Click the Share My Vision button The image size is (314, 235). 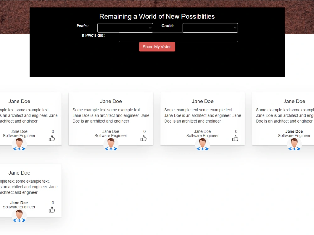pyautogui.click(x=157, y=47)
